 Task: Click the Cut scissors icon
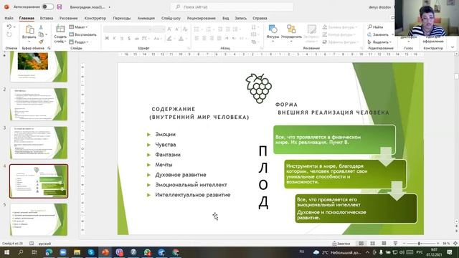coord(41,27)
